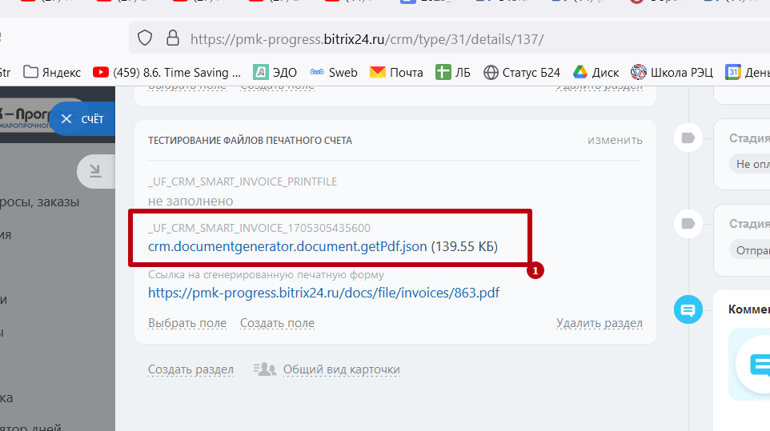Click the shield tracking protection icon
This screenshot has width=770, height=431.
[x=145, y=38]
